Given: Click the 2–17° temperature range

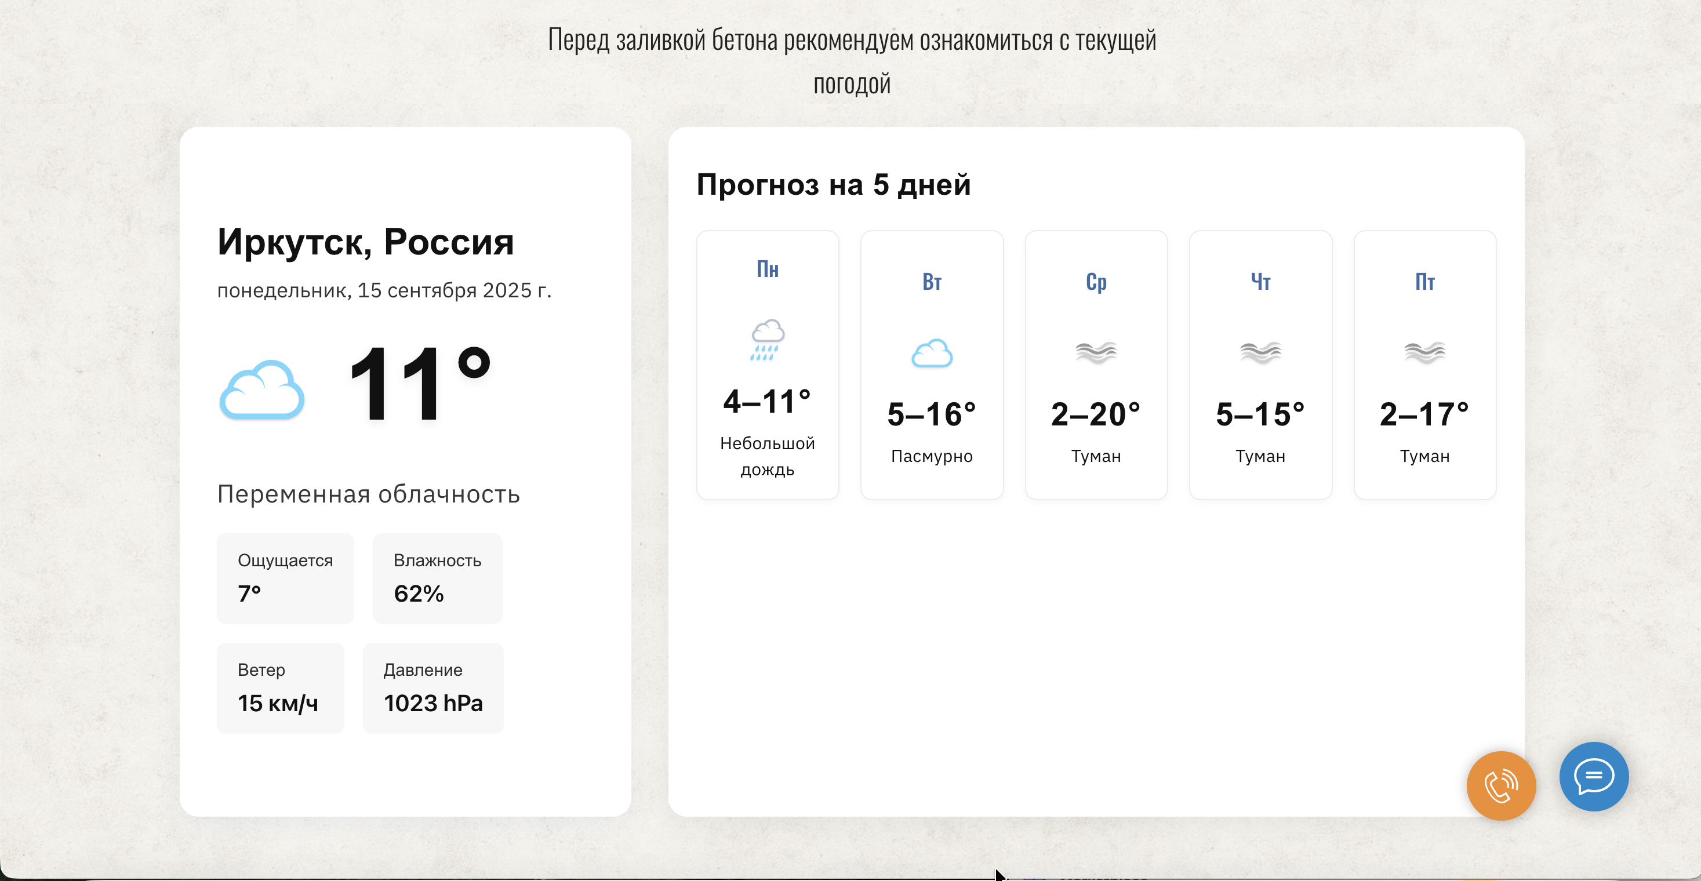Looking at the screenshot, I should click(1425, 414).
